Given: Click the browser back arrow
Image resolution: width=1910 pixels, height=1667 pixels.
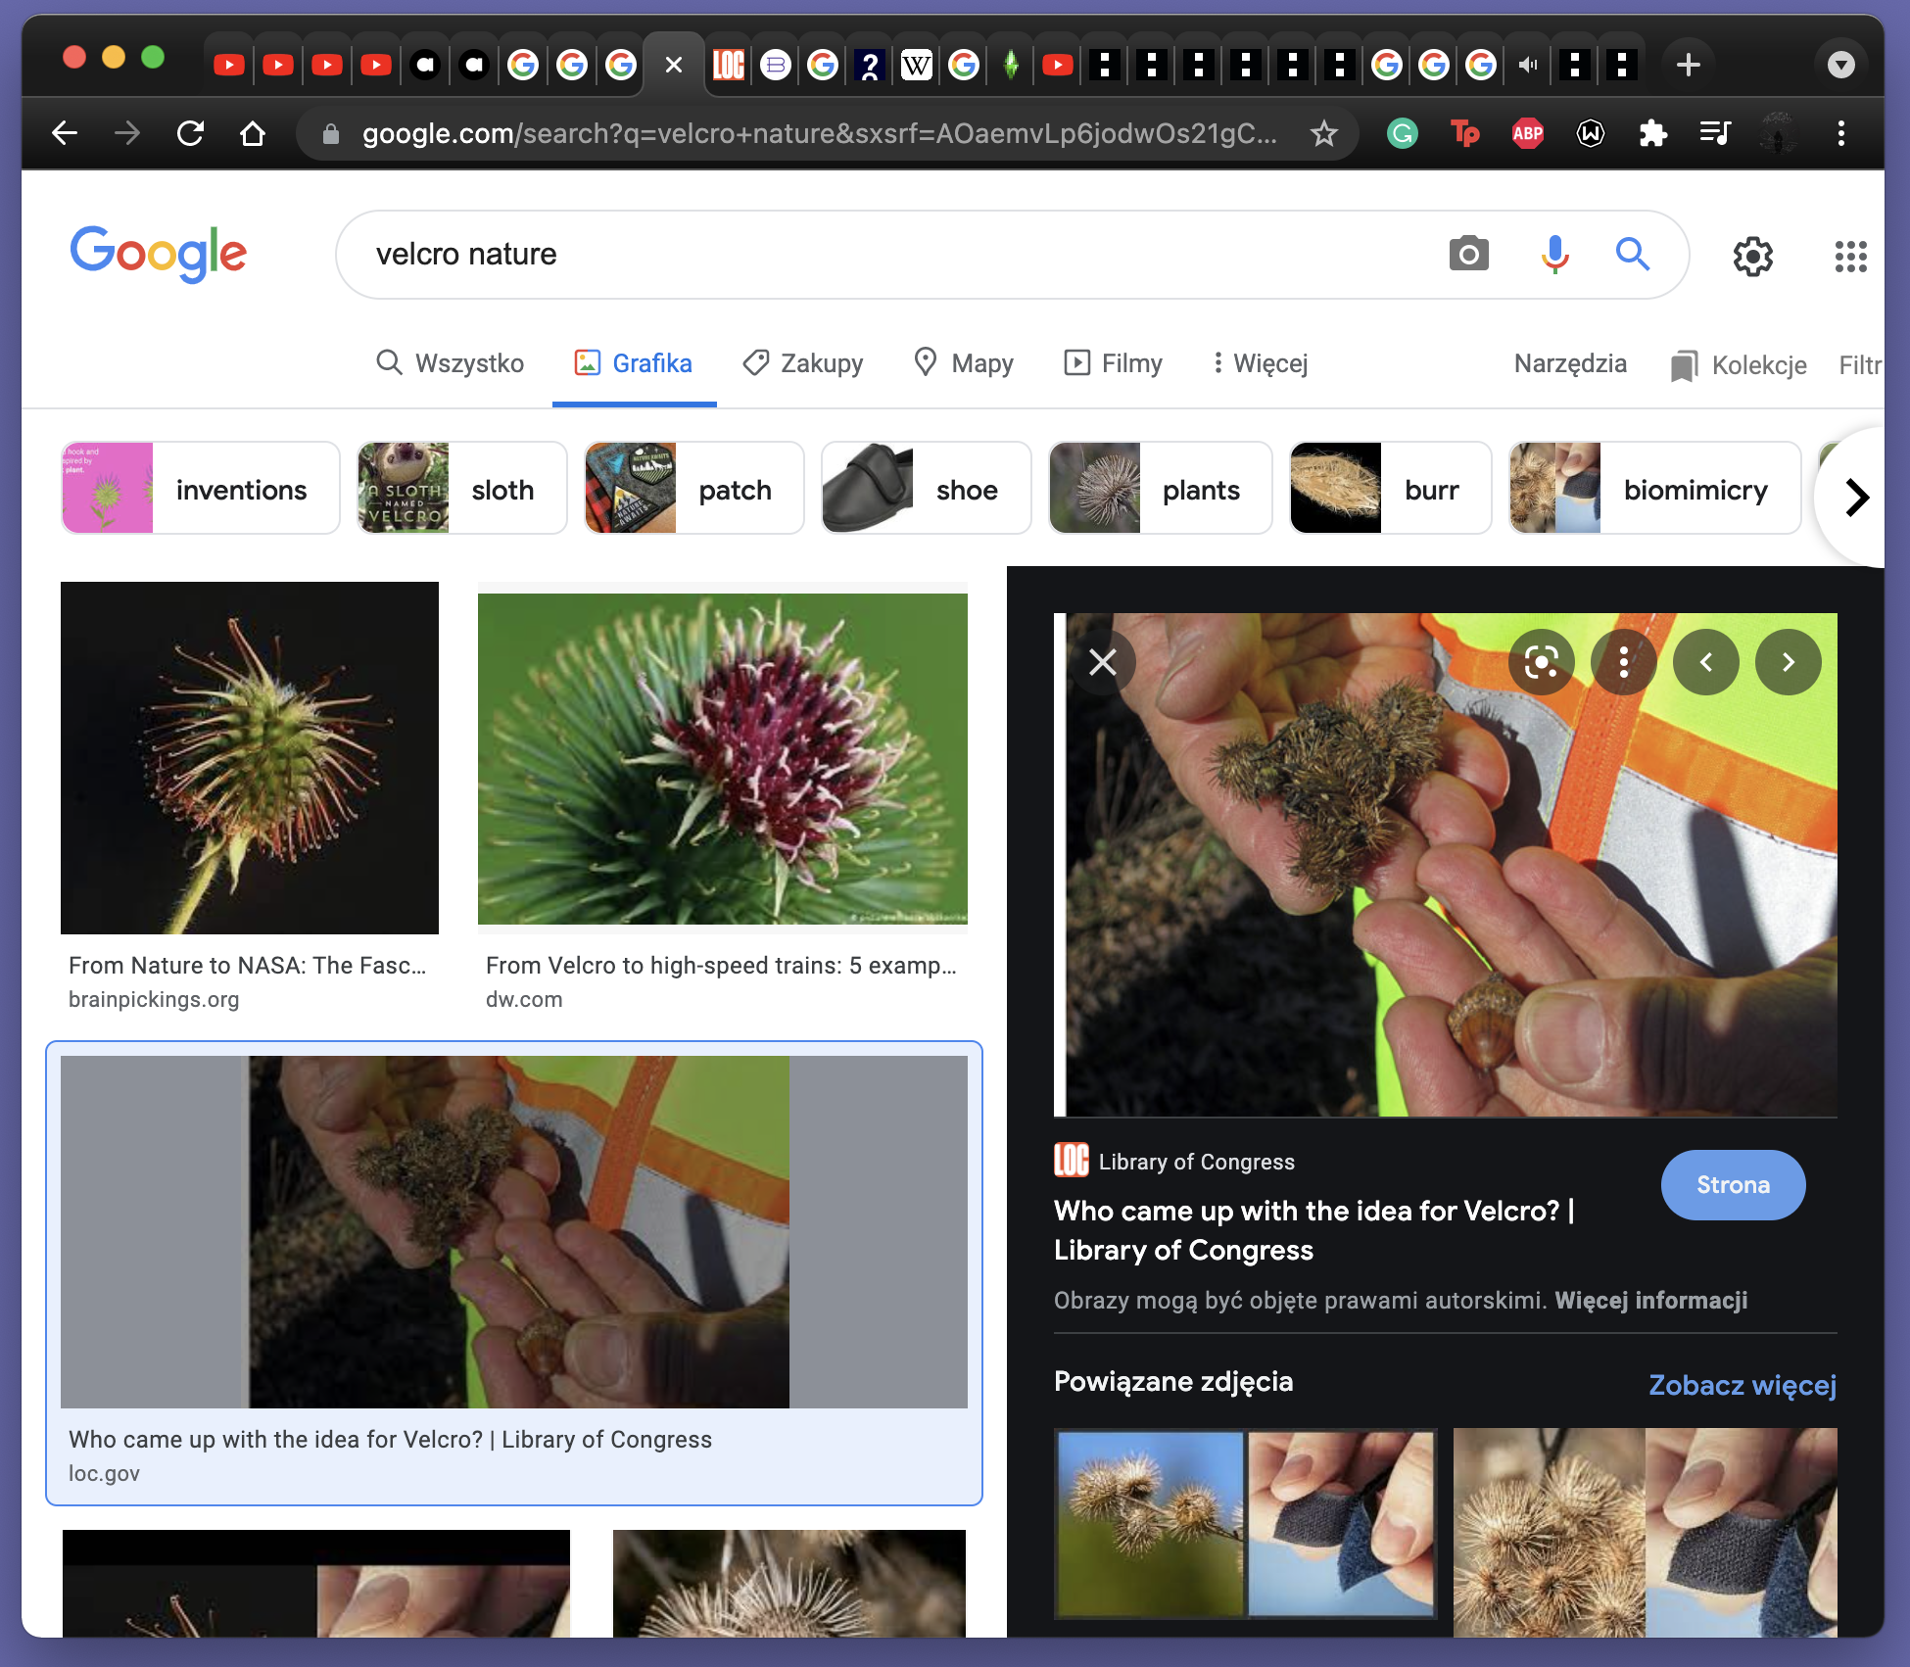Looking at the screenshot, I should point(65,132).
